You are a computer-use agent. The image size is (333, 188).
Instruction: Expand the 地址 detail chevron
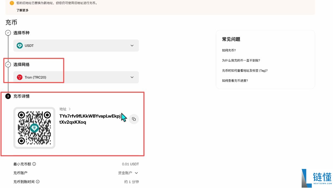69,109
